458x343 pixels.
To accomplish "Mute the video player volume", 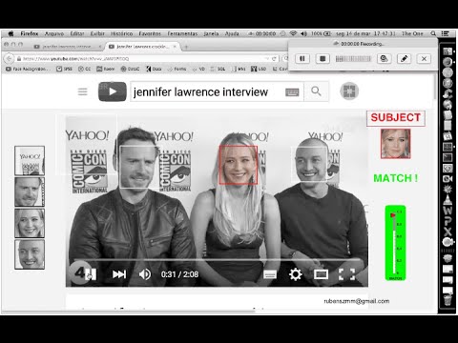I will point(145,274).
